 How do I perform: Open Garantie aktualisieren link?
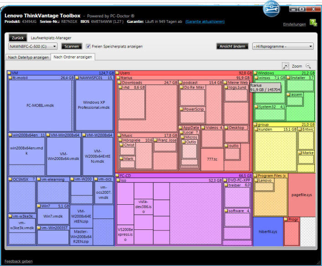coord(205,21)
